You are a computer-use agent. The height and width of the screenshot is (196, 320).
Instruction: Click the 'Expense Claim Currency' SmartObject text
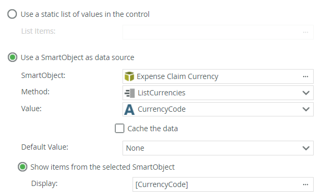pos(177,76)
